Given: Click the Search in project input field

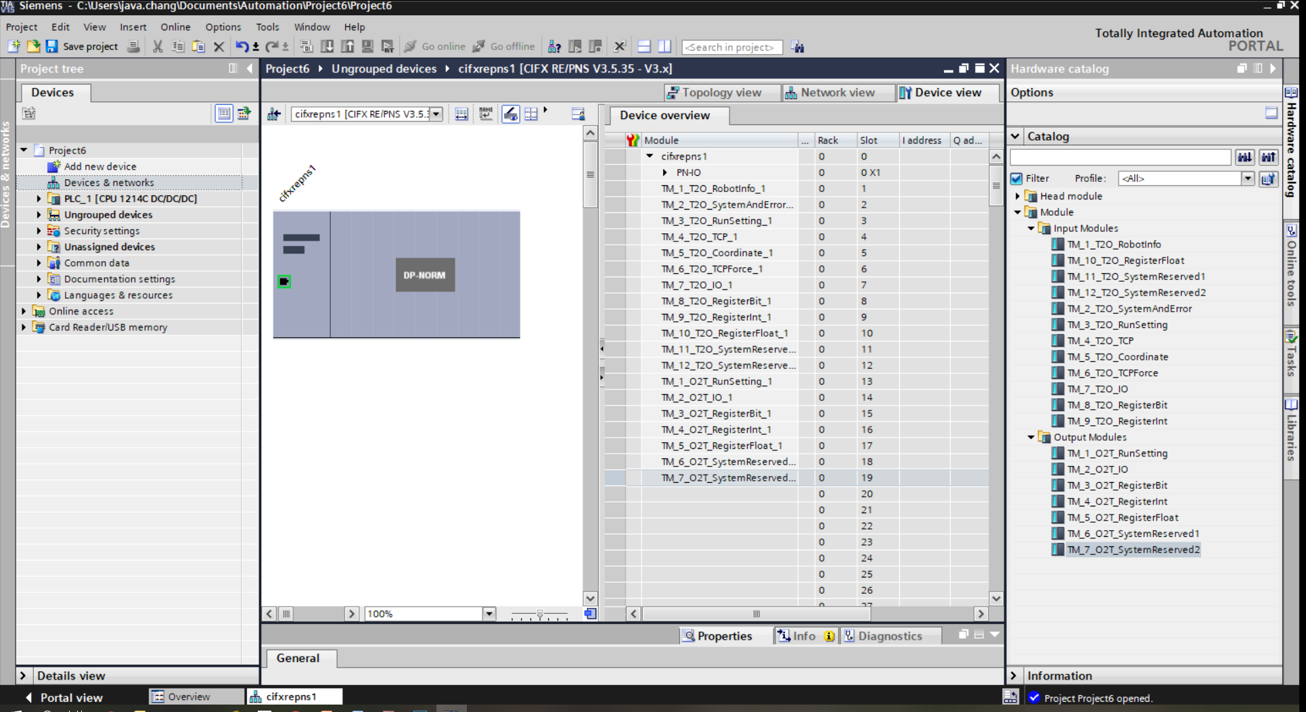Looking at the screenshot, I should 731,47.
